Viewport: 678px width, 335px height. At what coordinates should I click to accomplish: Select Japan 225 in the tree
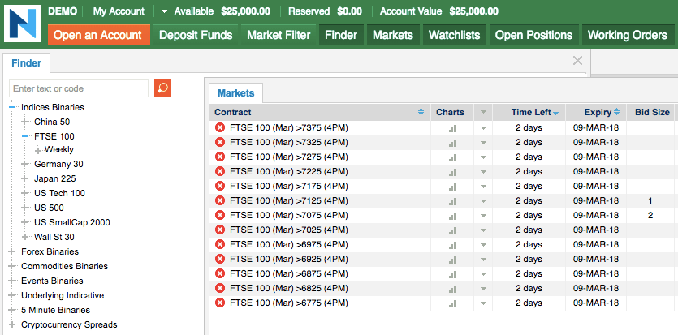[x=55, y=178]
